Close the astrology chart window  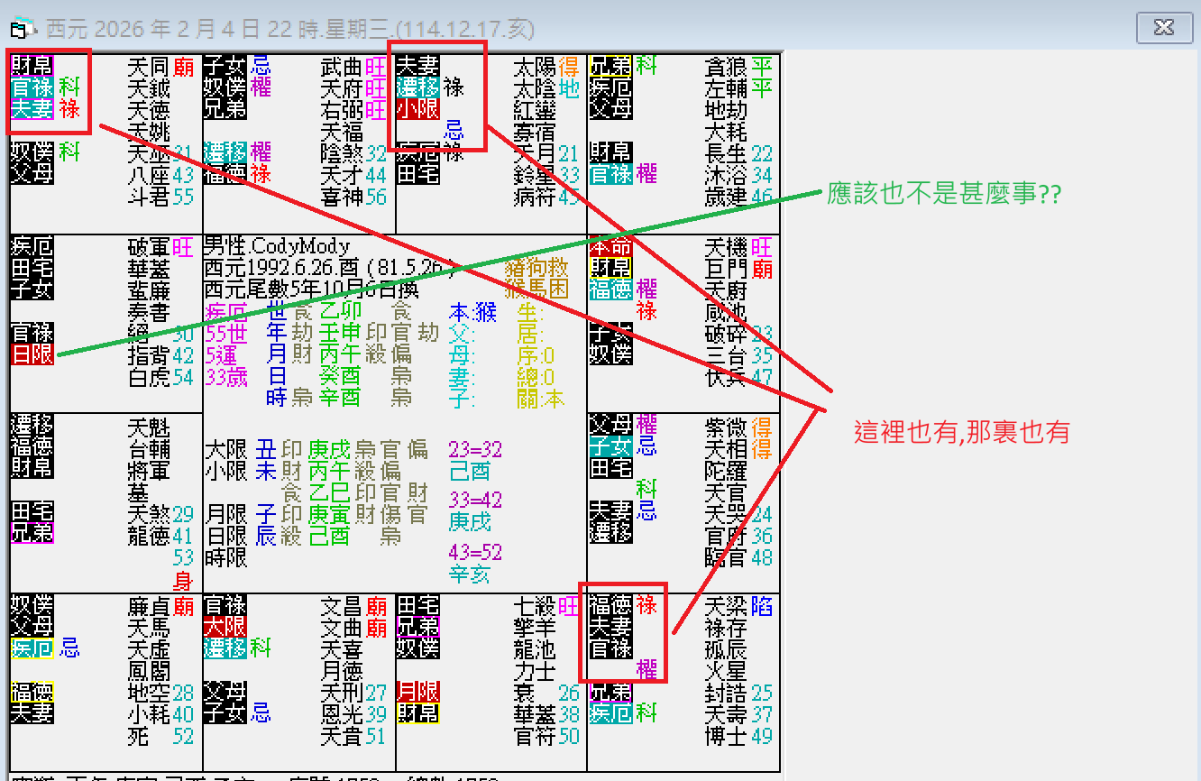(1163, 28)
